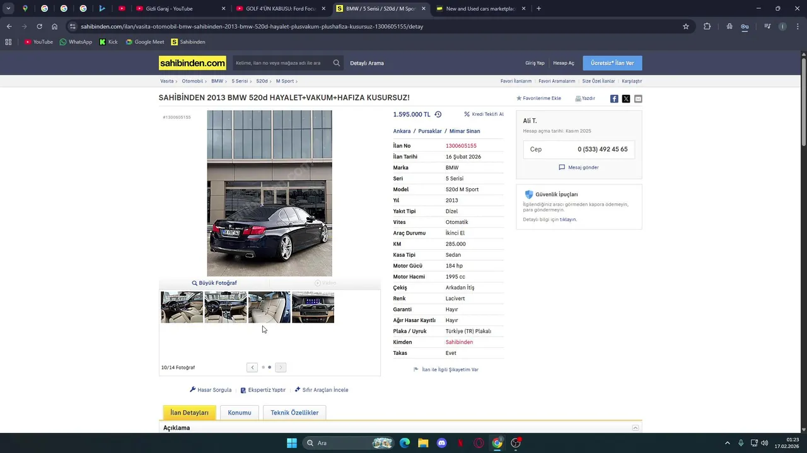This screenshot has height=453, width=807.
Task: Open the media control playlist icon
Action: coord(767,26)
